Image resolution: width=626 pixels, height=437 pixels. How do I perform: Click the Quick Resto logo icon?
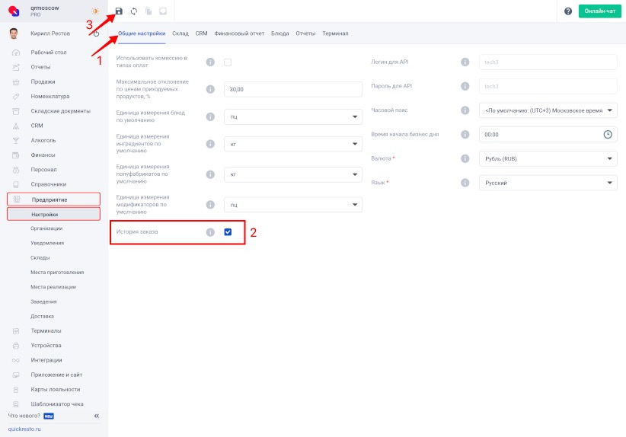pos(14,11)
